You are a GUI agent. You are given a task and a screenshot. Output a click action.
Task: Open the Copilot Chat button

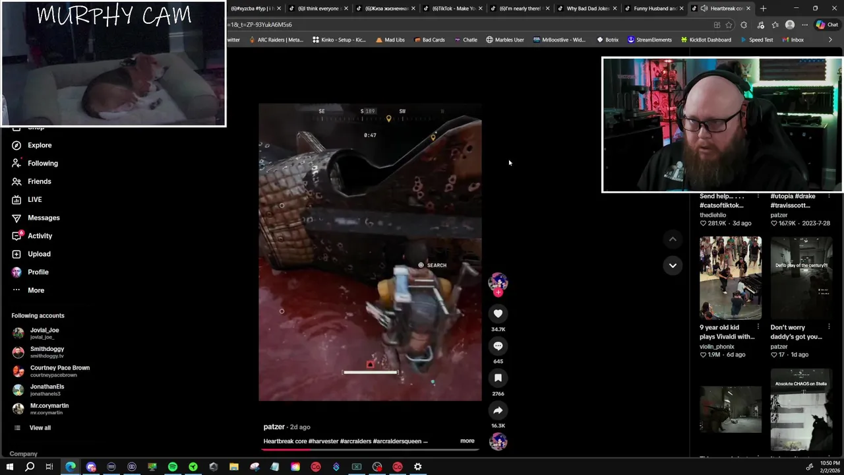827,25
